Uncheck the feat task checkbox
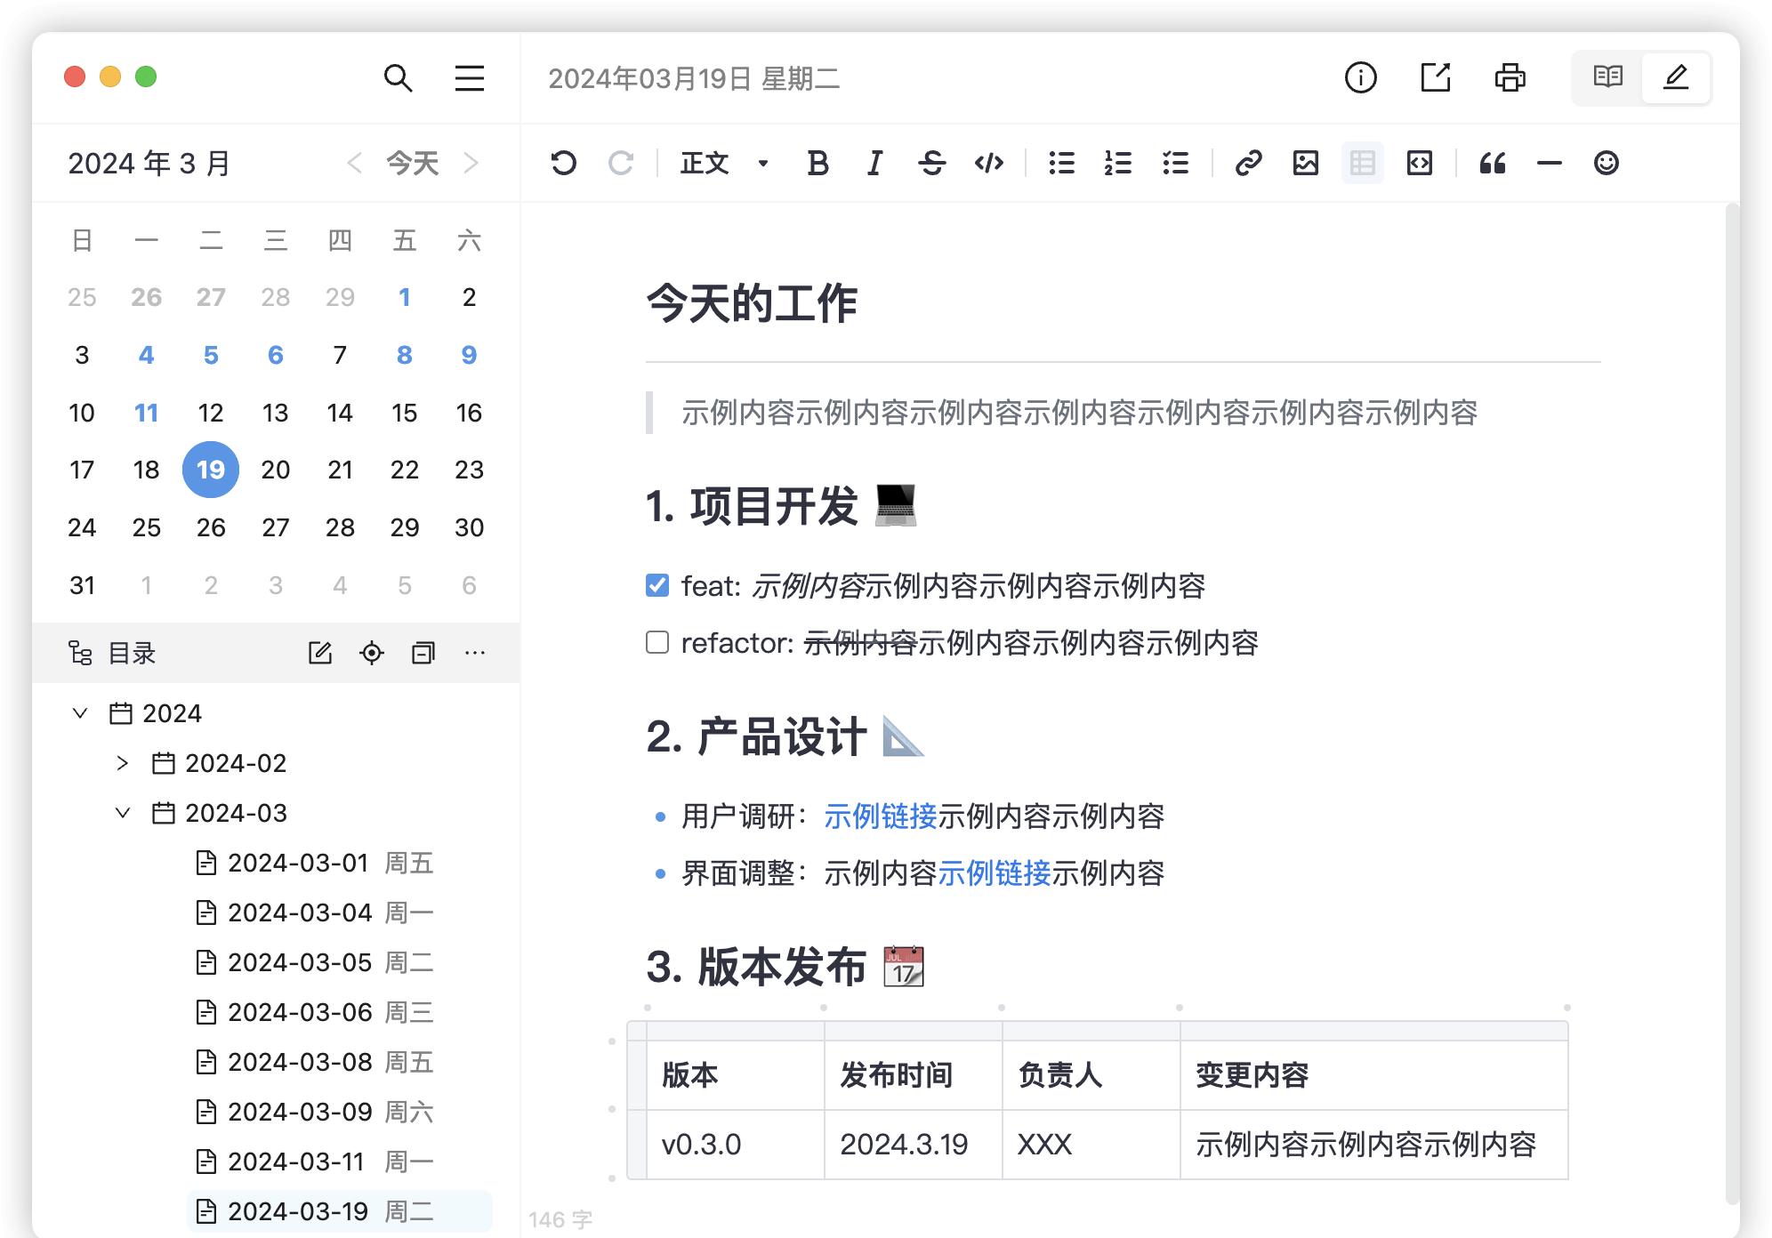1772x1238 pixels. point(657,585)
